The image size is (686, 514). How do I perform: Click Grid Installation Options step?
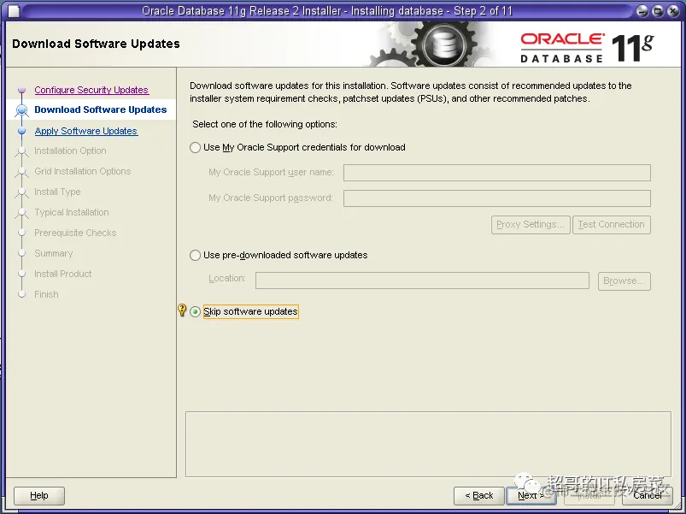click(x=83, y=171)
